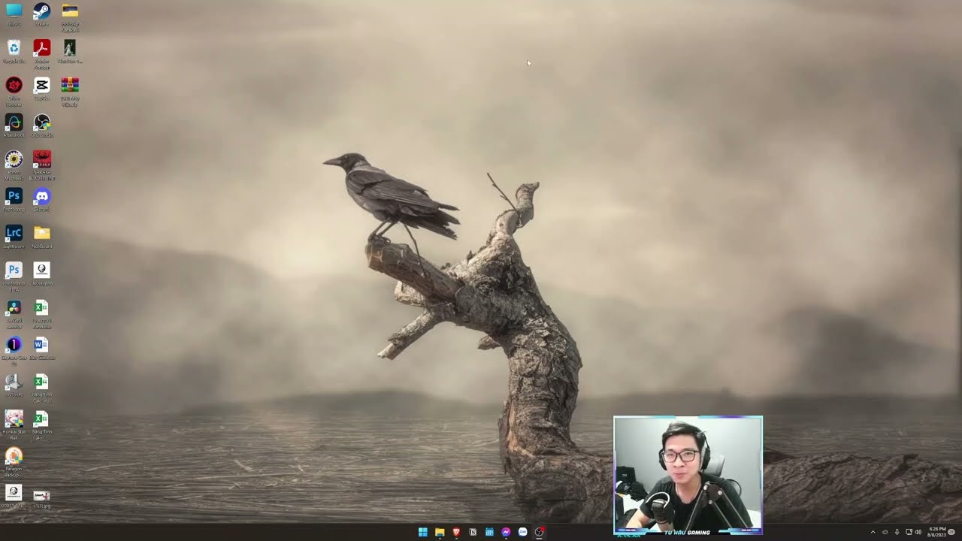962x541 pixels.
Task: Open File Explorer from the taskbar
Action: [440, 532]
